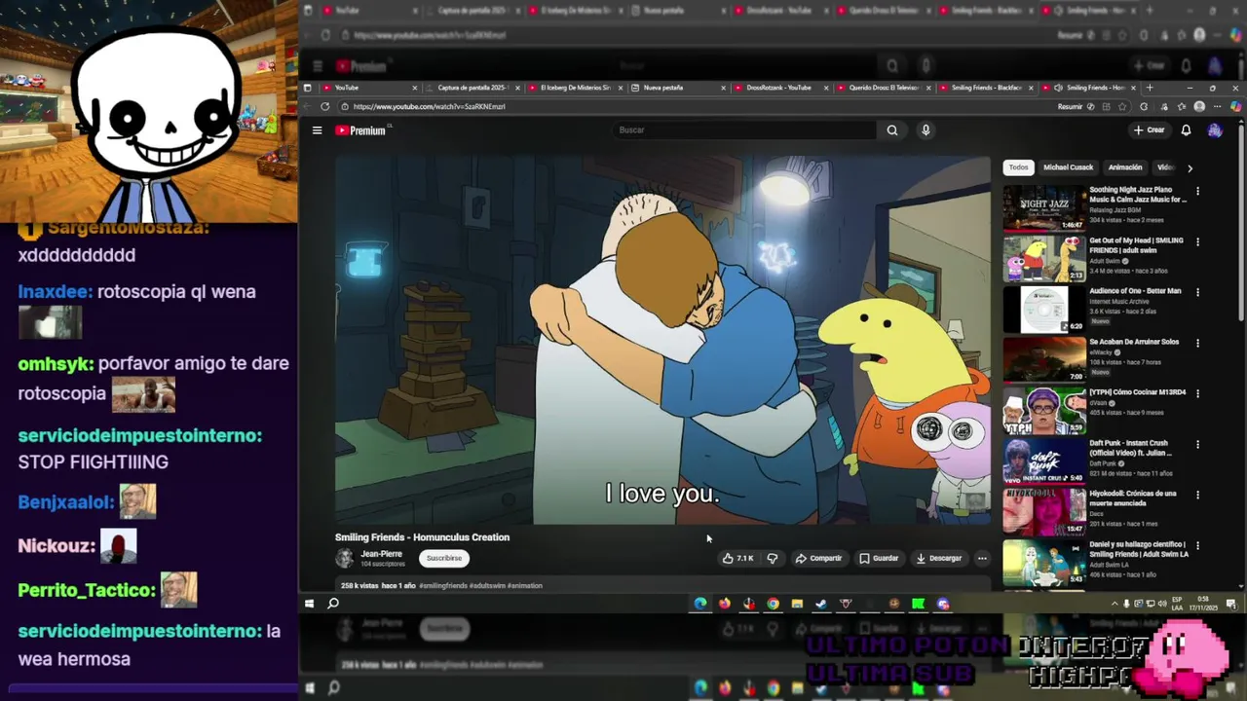Click the Compartir share button
1247x701 pixels.
point(818,558)
